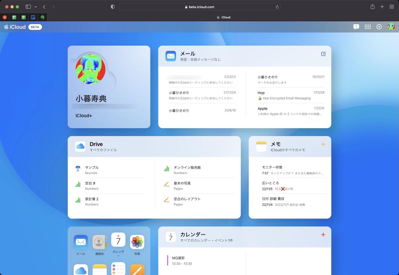Open the iCloud Drive cloud icon
The height and width of the screenshot is (275, 399).
[80, 147]
